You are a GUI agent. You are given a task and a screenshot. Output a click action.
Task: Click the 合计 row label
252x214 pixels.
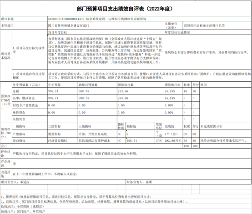91,146
